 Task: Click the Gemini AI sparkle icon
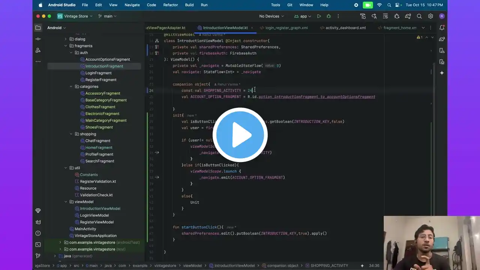pos(442,73)
